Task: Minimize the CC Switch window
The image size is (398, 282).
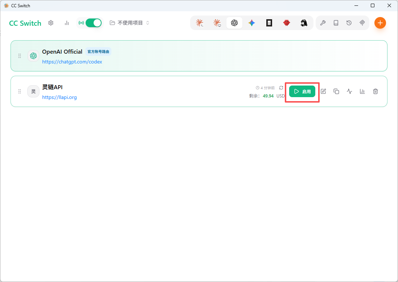Action: point(356,5)
